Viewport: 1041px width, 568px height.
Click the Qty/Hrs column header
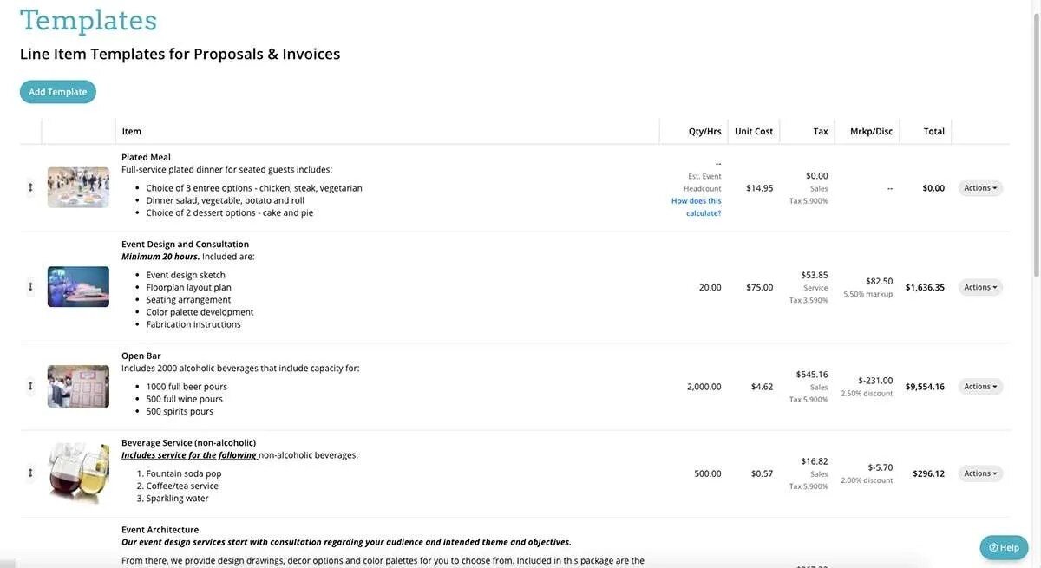coord(704,132)
